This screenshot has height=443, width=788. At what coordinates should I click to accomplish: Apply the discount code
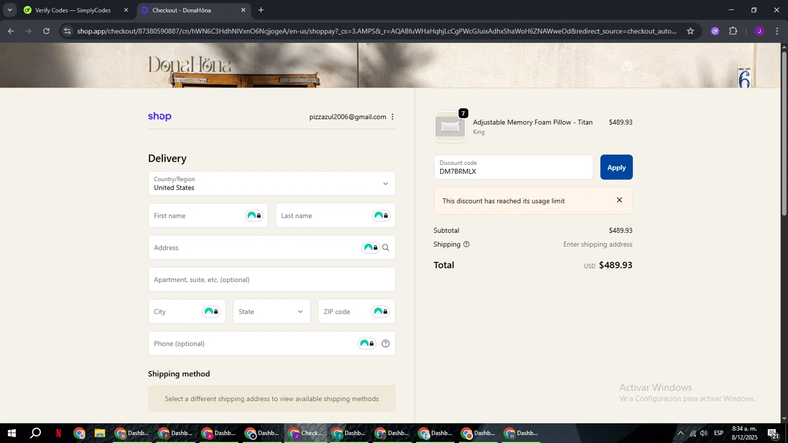[616, 167]
